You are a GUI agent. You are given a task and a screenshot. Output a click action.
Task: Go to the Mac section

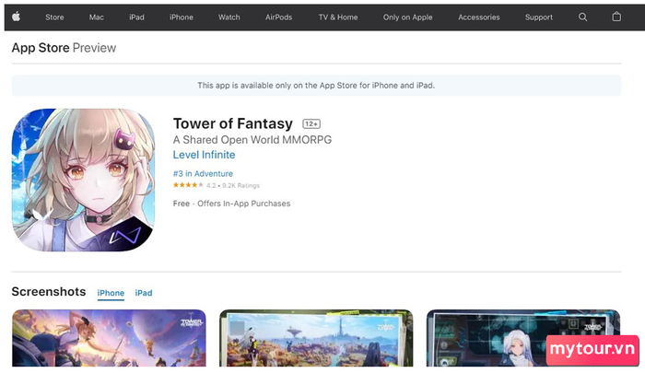click(96, 17)
